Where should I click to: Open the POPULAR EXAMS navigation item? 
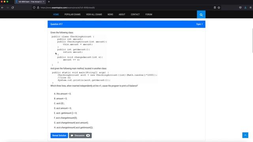pos(72,15)
